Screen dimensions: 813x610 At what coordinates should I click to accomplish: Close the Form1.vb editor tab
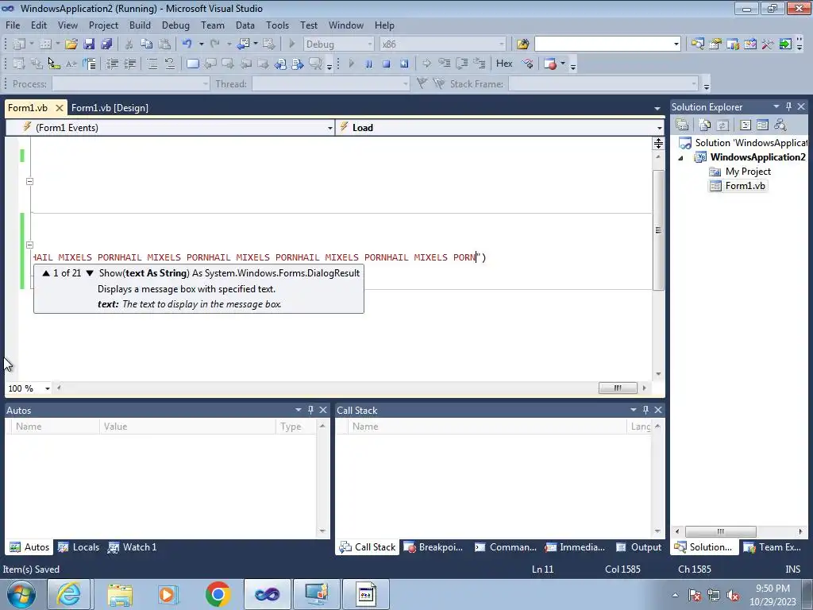click(59, 108)
